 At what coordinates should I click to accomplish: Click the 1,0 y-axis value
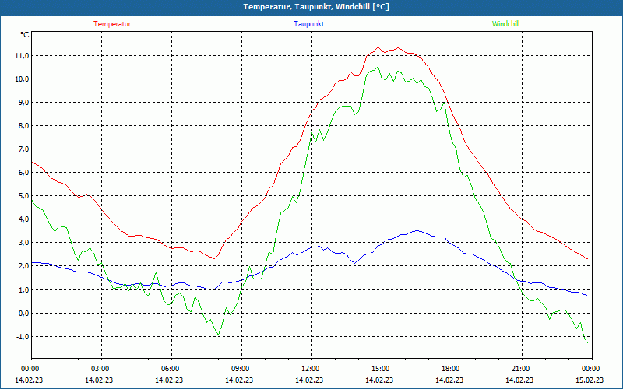pyautogui.click(x=23, y=289)
